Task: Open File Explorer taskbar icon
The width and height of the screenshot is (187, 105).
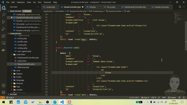Action: (x=40, y=102)
